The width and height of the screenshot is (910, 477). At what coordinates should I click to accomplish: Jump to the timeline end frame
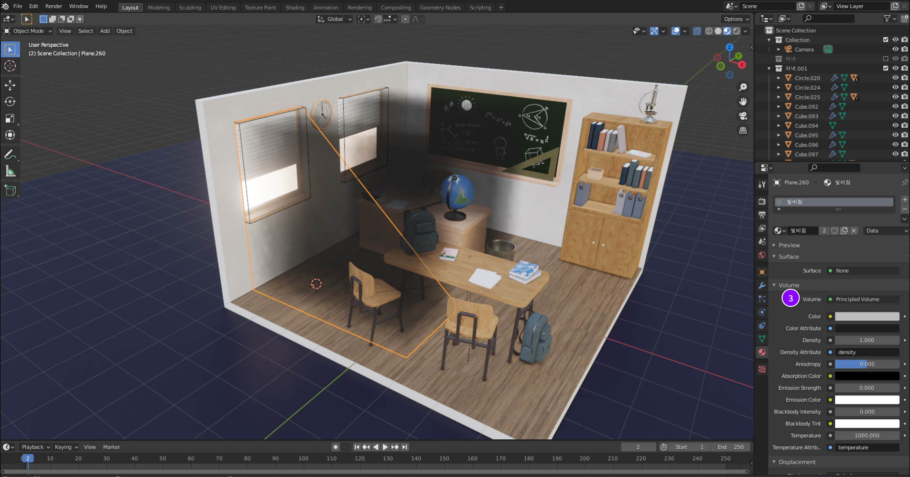(405, 447)
